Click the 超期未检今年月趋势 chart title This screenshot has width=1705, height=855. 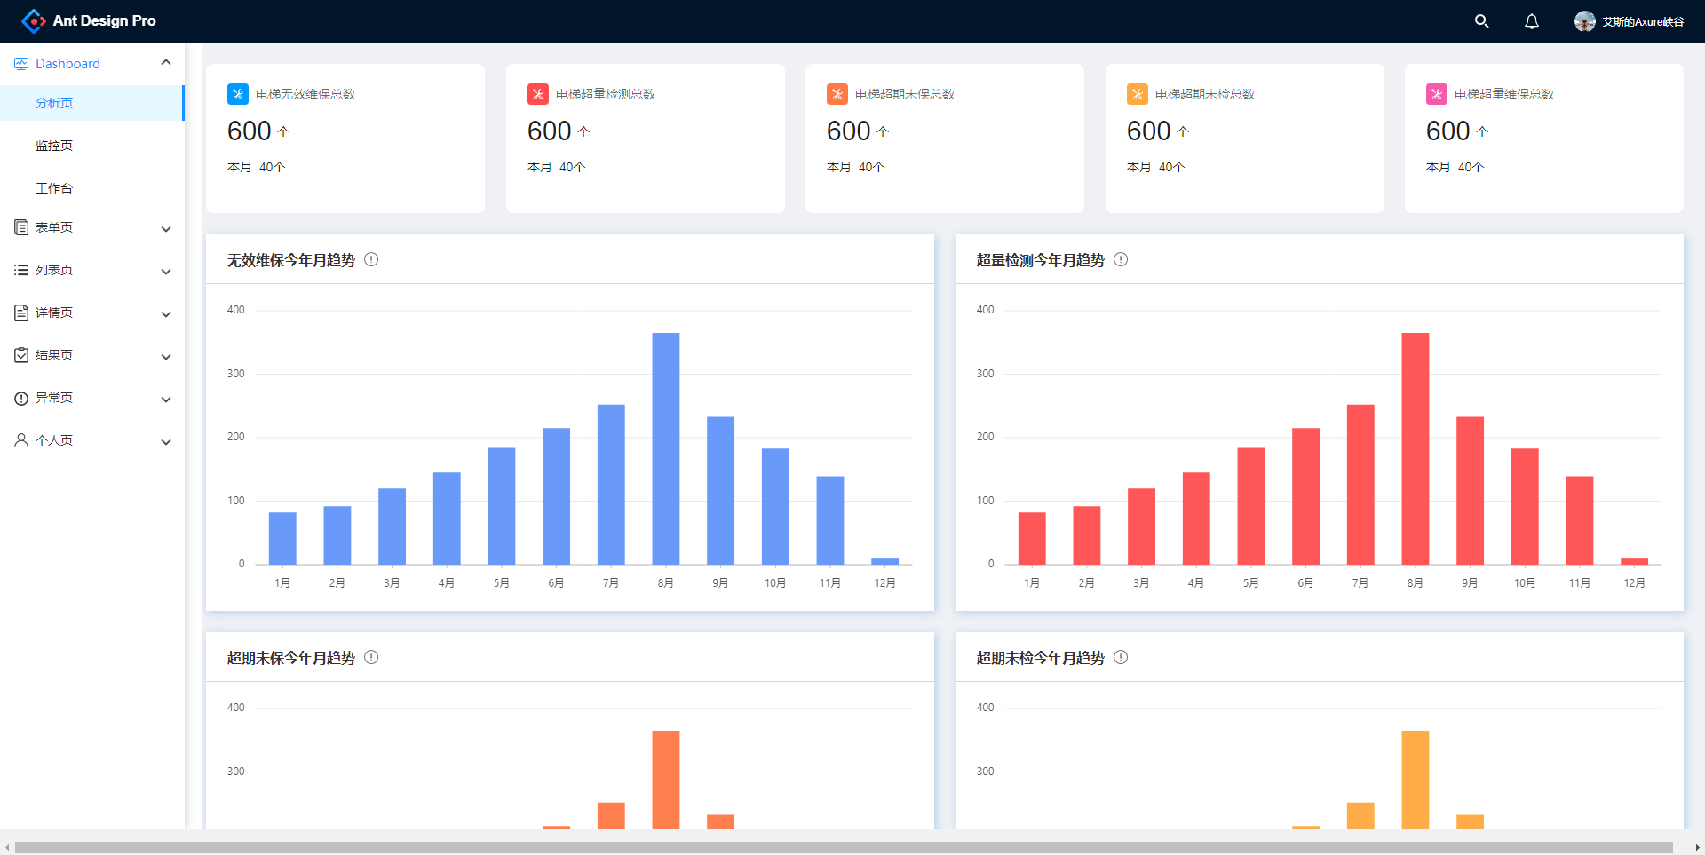point(1041,658)
